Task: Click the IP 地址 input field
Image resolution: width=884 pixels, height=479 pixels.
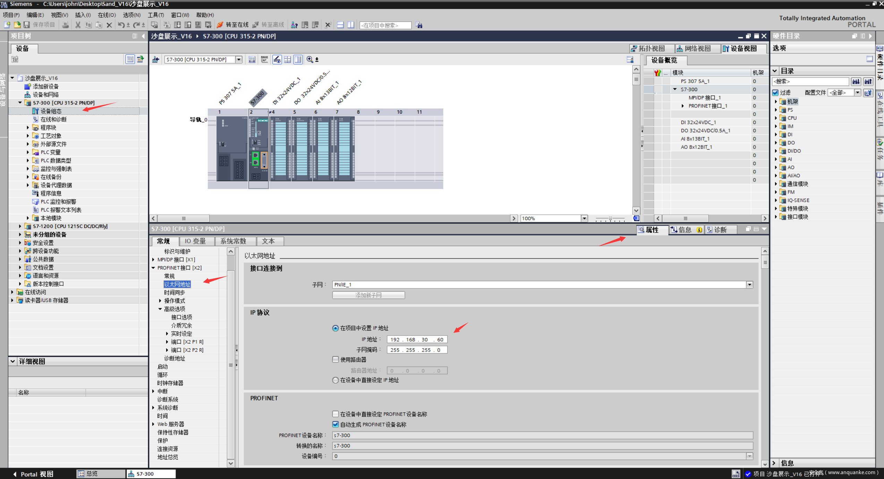Action: (x=417, y=339)
